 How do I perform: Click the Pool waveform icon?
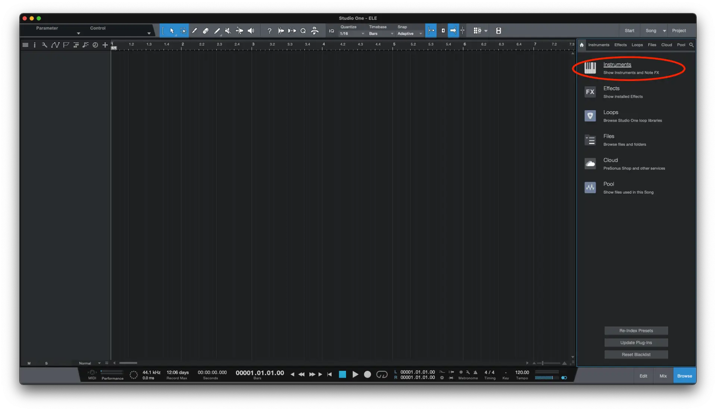point(590,188)
